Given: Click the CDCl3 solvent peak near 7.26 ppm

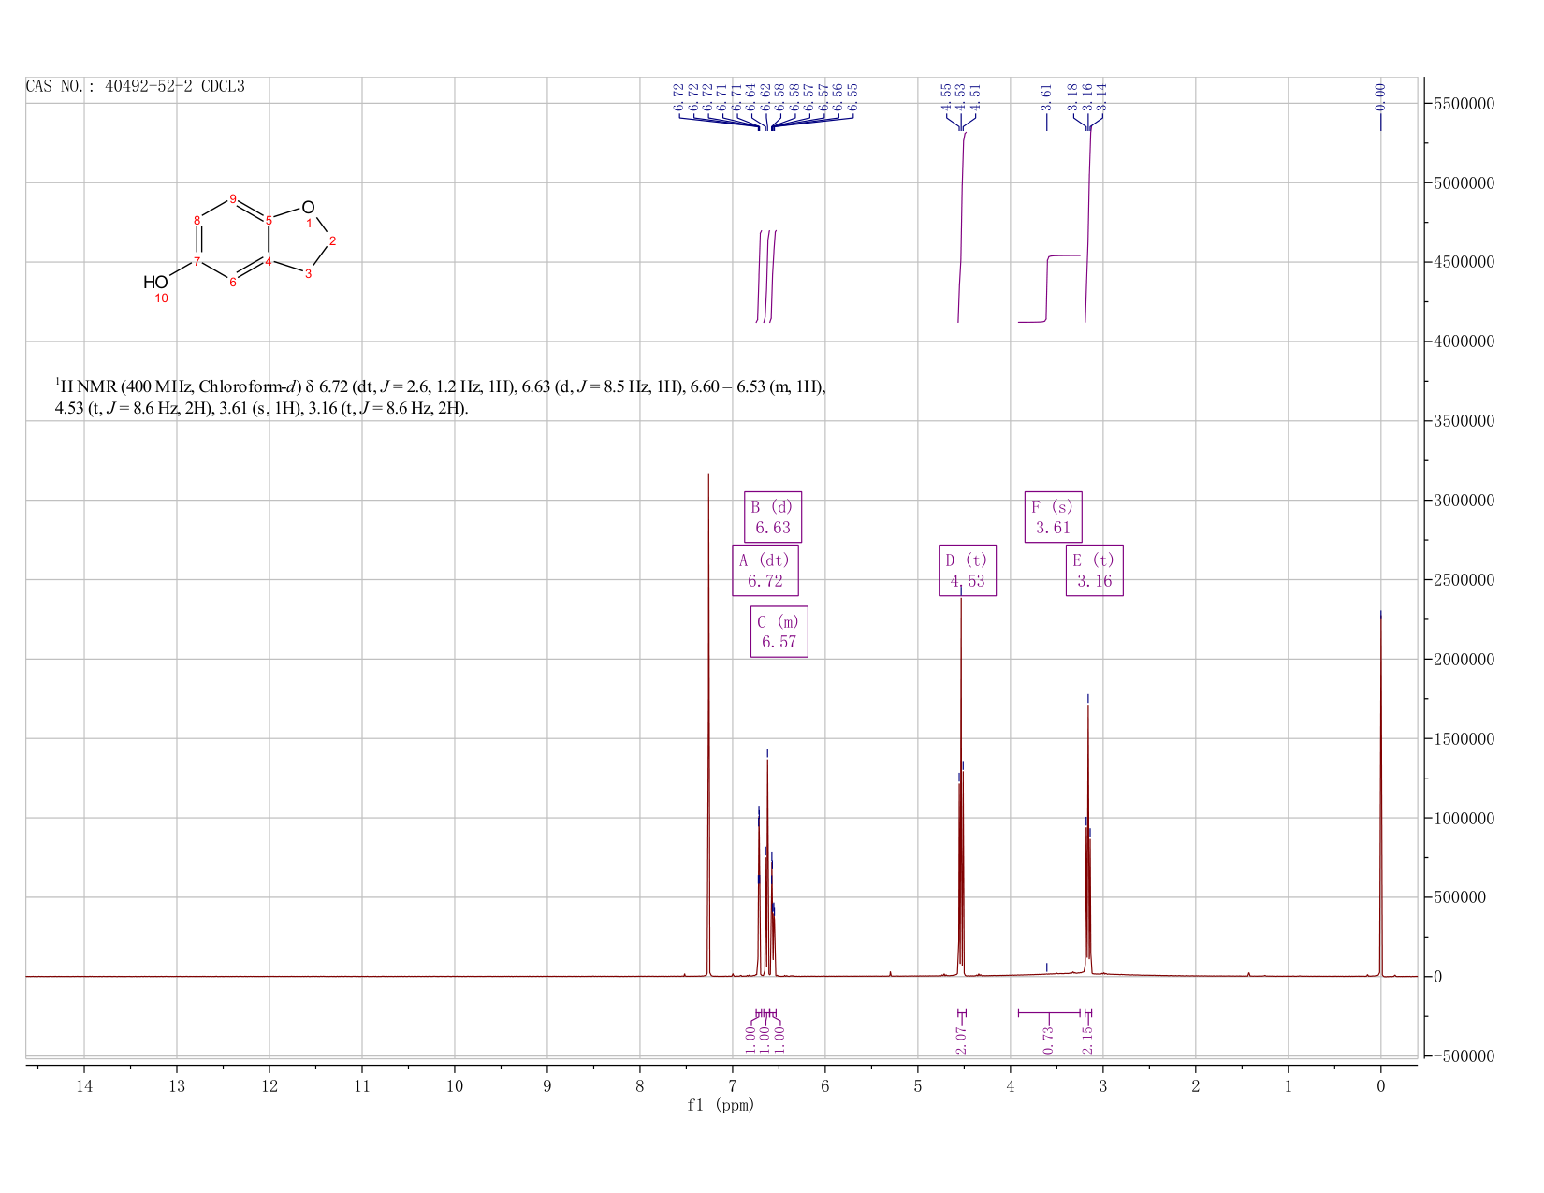Looking at the screenshot, I should click(708, 725).
